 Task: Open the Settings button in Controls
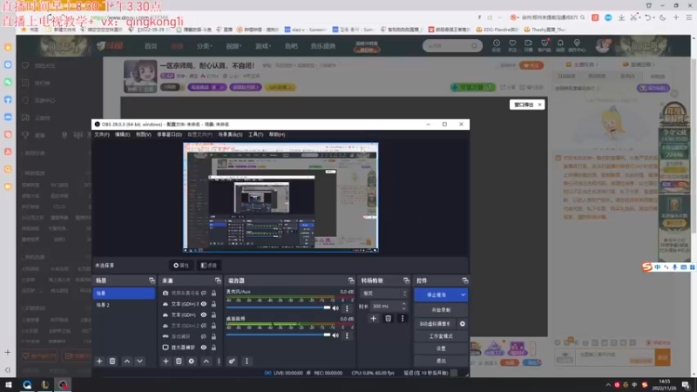coord(441,348)
